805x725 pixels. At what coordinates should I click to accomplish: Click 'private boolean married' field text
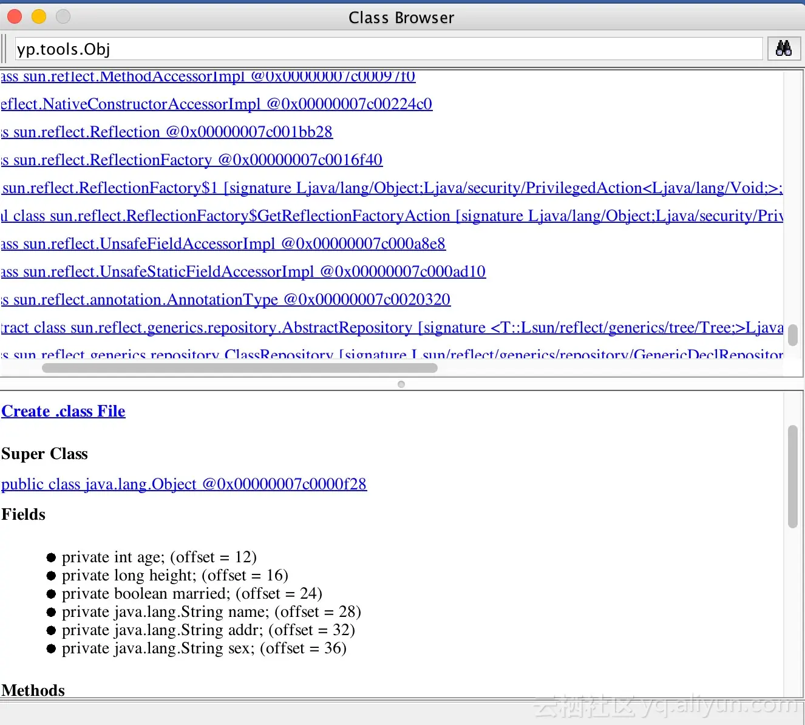[192, 593]
